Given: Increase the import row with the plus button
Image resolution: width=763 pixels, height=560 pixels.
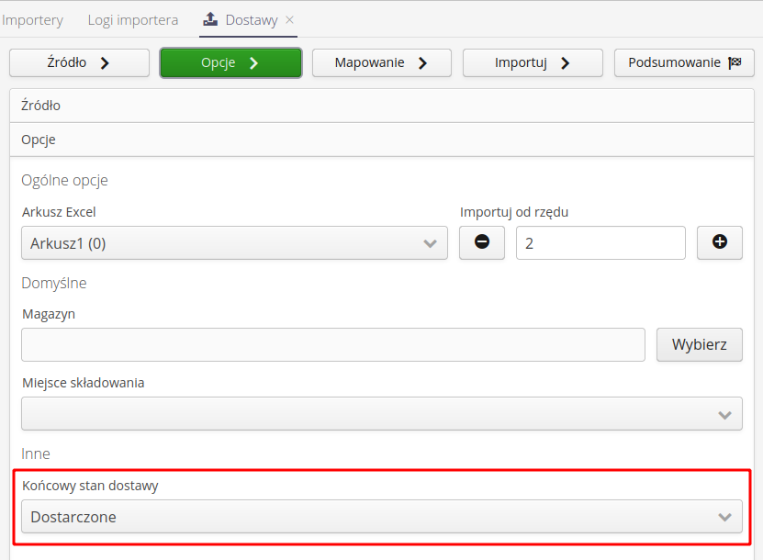Looking at the screenshot, I should click(x=720, y=243).
